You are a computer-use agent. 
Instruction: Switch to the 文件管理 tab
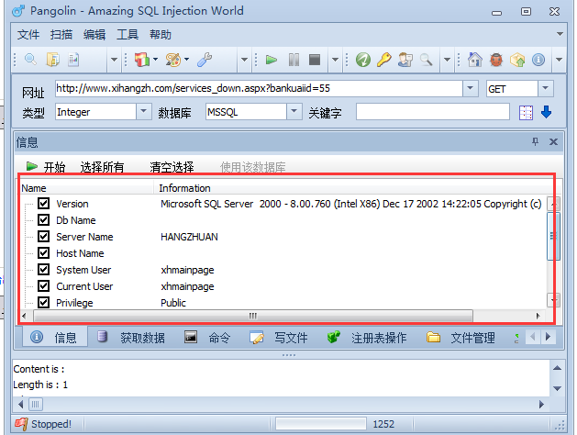(x=460, y=338)
